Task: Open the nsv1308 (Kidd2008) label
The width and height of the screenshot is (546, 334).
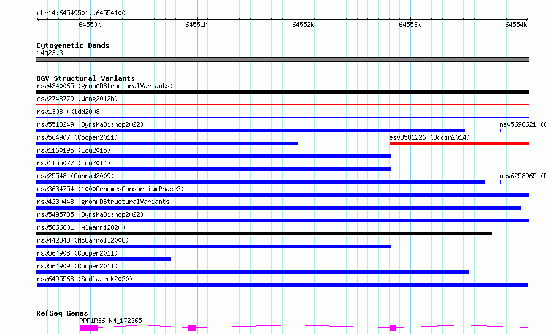Action: (70, 112)
